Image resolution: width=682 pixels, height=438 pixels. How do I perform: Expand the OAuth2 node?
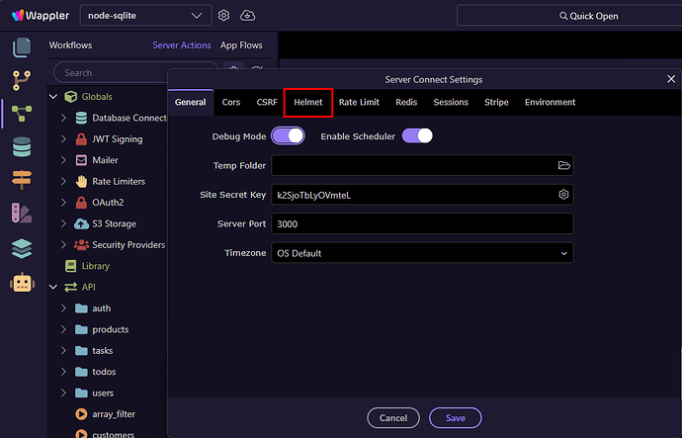[x=63, y=203]
